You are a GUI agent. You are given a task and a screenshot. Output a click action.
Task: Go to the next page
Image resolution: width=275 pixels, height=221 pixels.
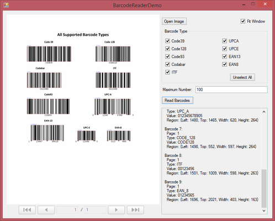(x=117, y=210)
